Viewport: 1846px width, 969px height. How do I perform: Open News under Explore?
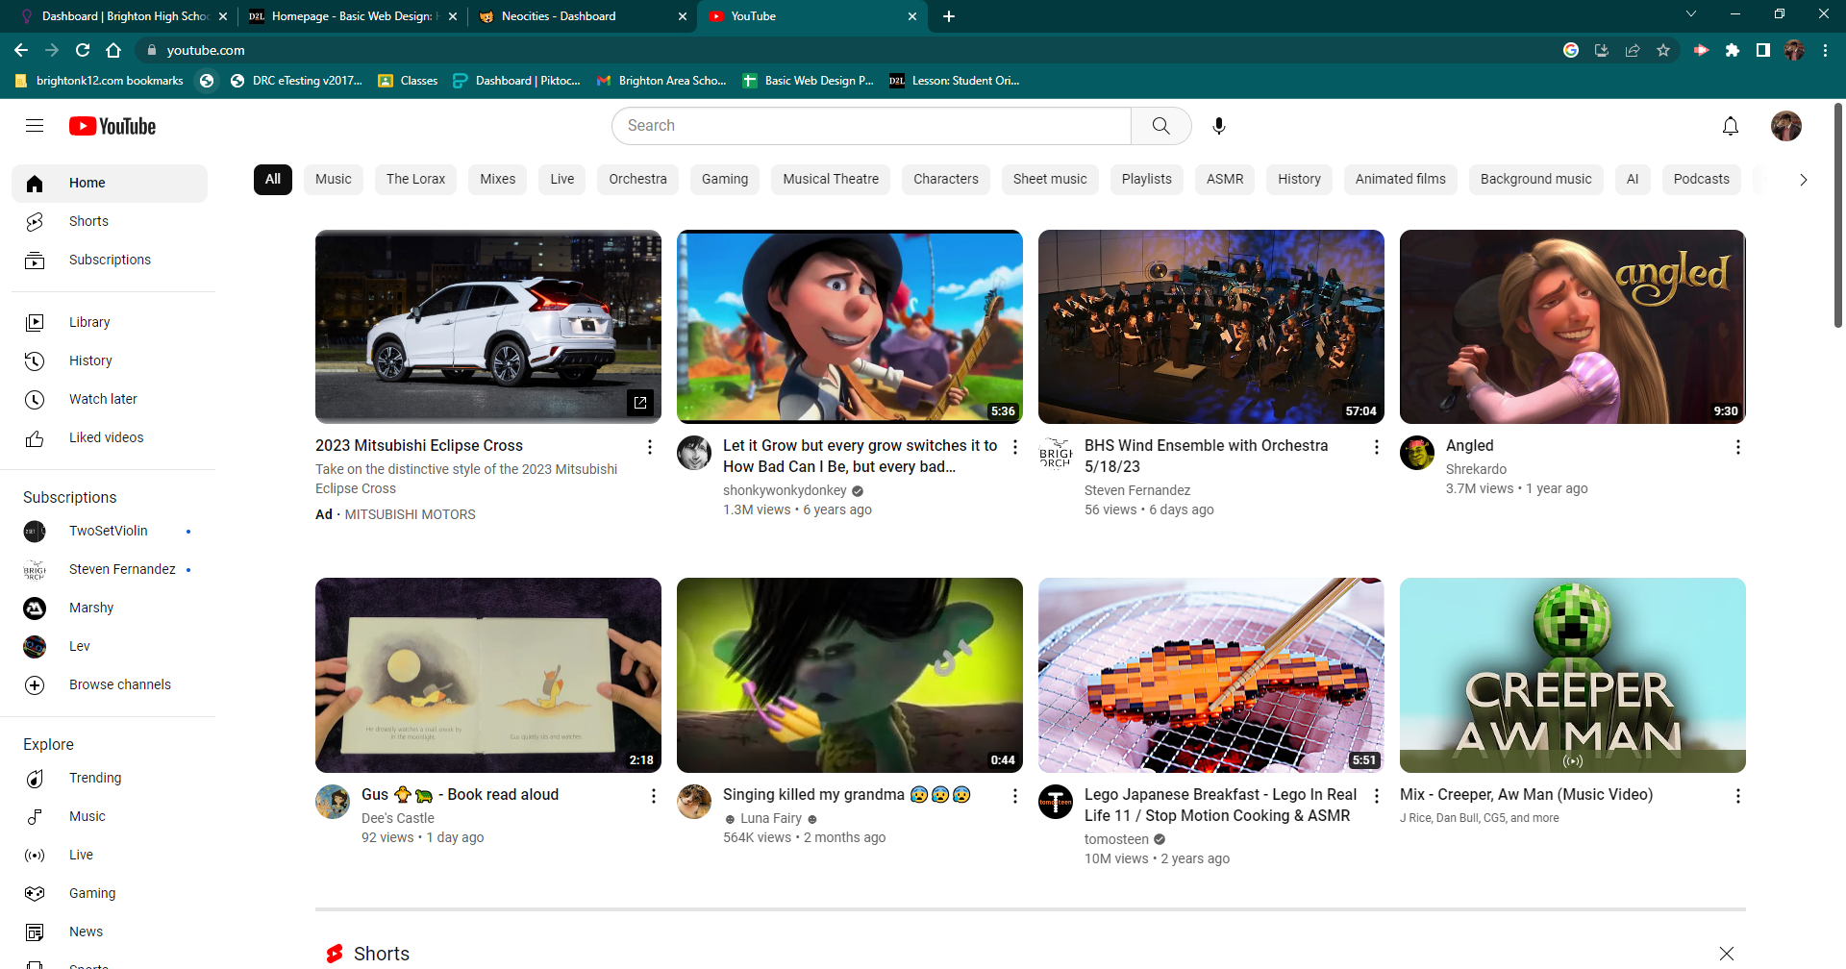tap(110, 932)
